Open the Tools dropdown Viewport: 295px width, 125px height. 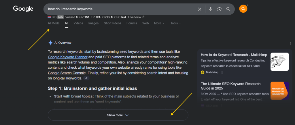(x=175, y=23)
